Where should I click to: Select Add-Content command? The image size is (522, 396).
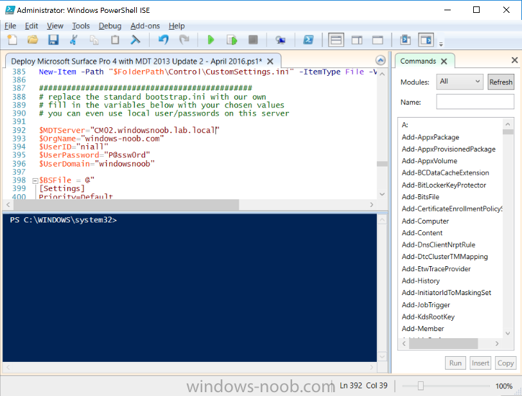(x=422, y=233)
